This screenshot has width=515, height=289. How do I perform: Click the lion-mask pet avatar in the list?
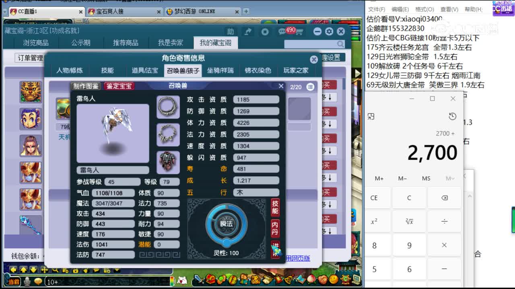31,92
